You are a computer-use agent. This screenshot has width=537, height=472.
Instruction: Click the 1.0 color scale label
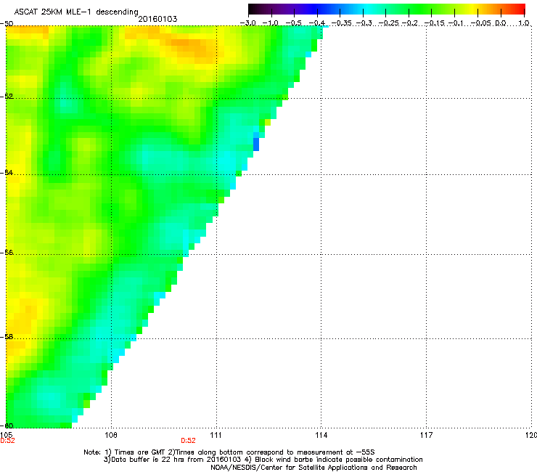coord(524,23)
